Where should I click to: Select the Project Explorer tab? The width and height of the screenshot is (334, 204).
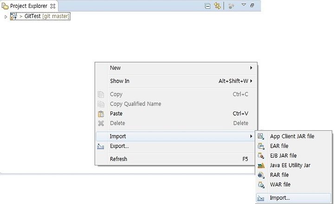(29, 6)
